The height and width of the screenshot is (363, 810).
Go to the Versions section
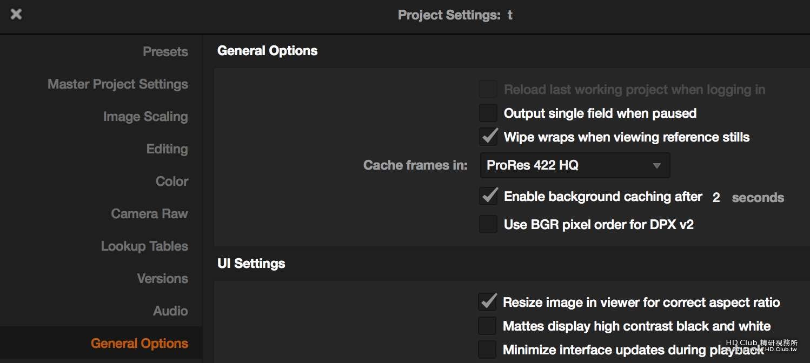[x=162, y=279]
